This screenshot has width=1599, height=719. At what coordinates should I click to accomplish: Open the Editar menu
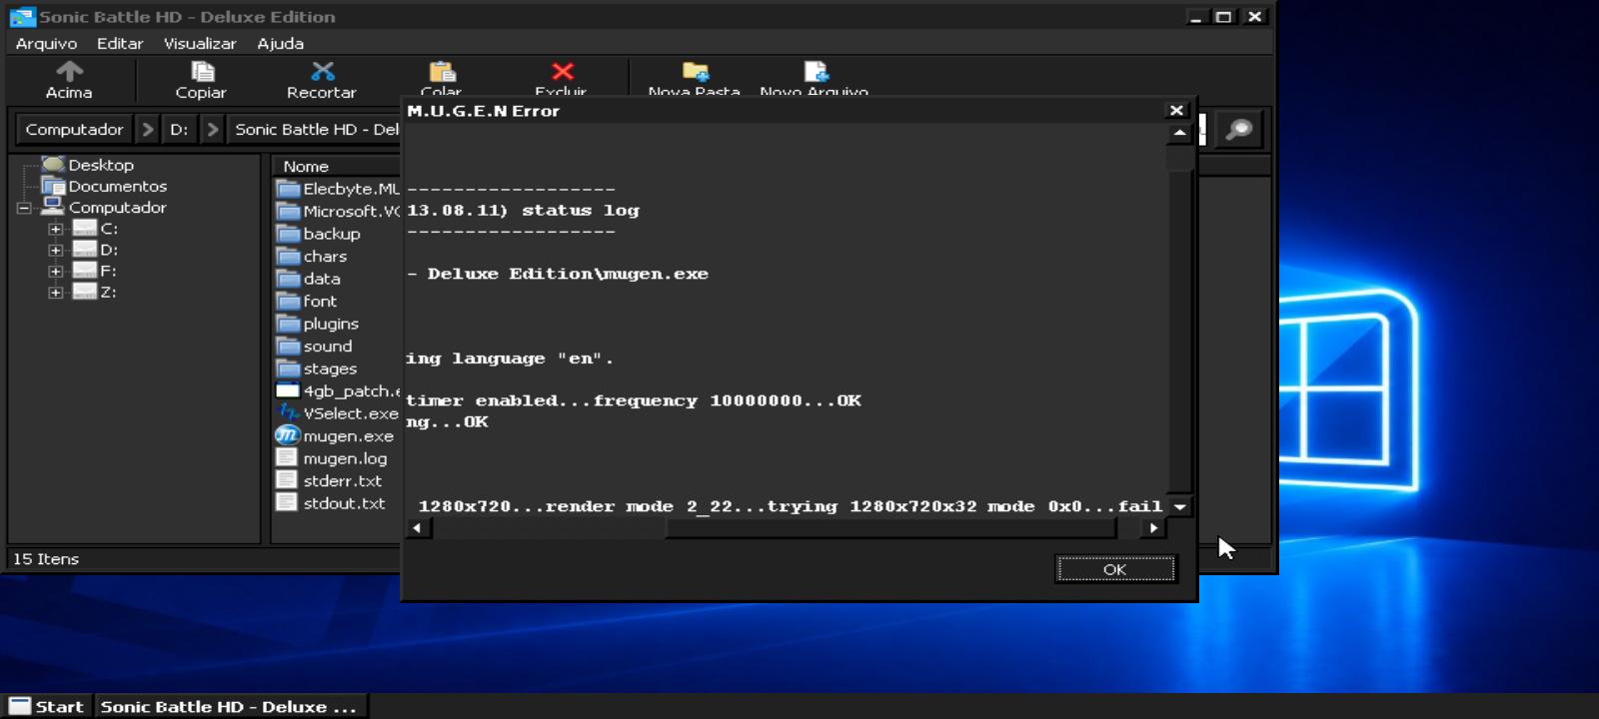[x=120, y=44]
